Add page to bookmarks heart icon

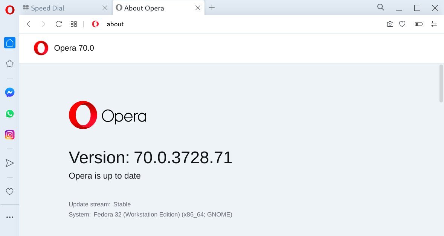tap(402, 24)
